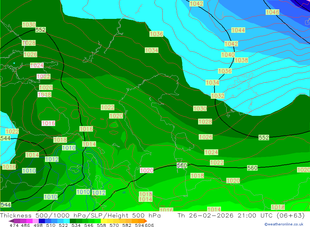This screenshot has width=310, height=227.
Task: Click the blue 1012 label beside 1014
Action: pos(52,159)
